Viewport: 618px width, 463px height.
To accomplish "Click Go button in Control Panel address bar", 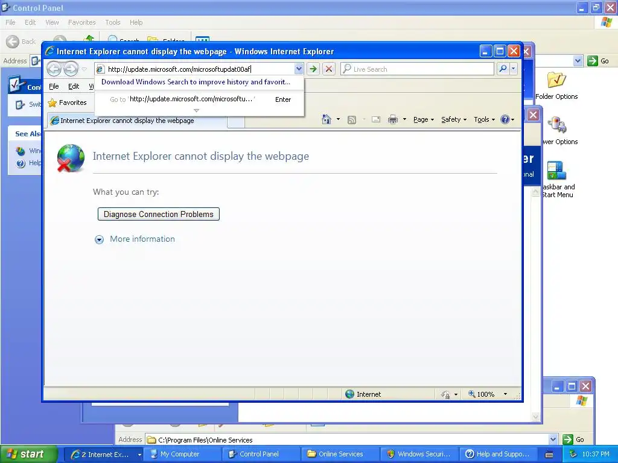I will 598,61.
